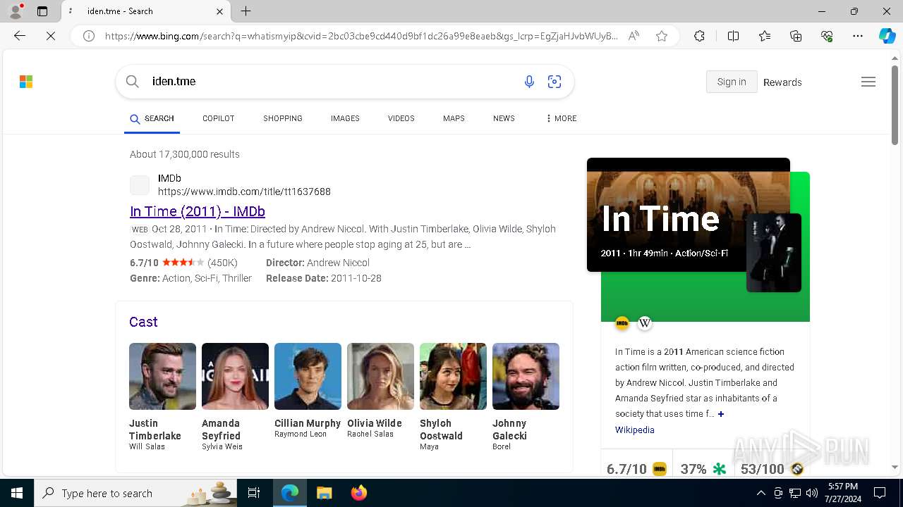Viewport: 903px width, 507px height.
Task: Open the Extensions menu
Action: point(699,36)
